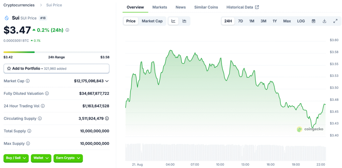The height and width of the screenshot is (168, 342).
Task: Open the Earn Crypto dropdown
Action: pyautogui.click(x=68, y=158)
